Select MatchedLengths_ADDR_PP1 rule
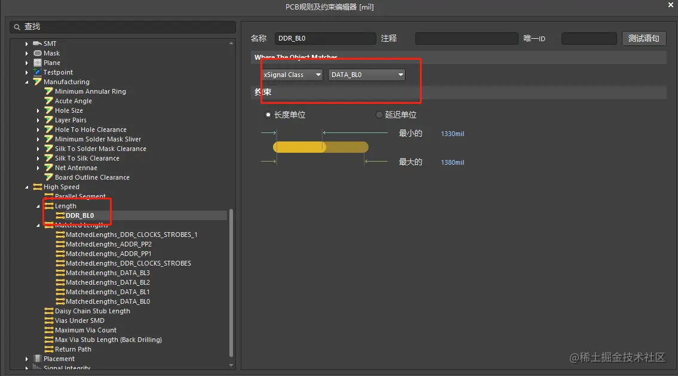678x376 pixels. coord(109,254)
